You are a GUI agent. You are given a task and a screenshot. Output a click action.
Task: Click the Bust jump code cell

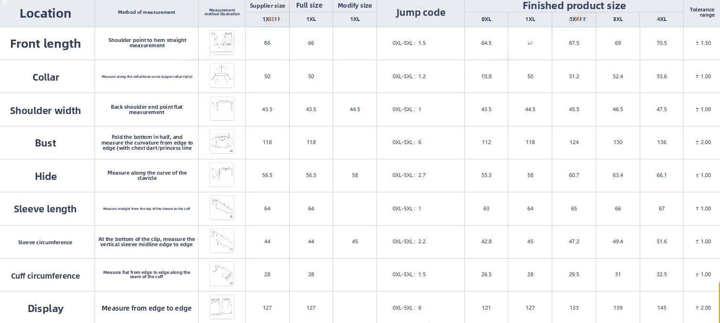407,142
